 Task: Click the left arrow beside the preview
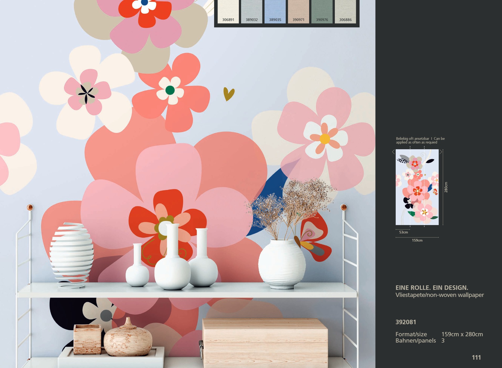point(393,152)
